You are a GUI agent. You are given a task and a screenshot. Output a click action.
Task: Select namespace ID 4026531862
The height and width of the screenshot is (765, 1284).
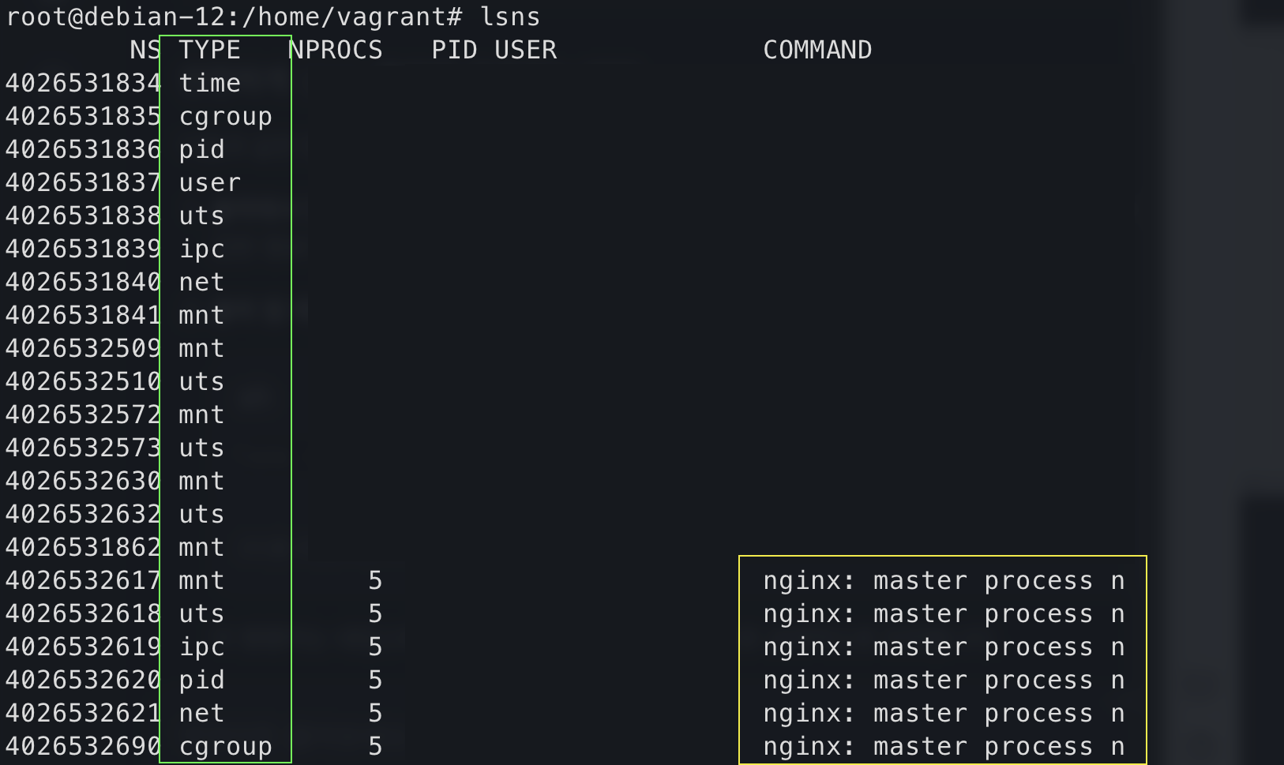(x=83, y=547)
